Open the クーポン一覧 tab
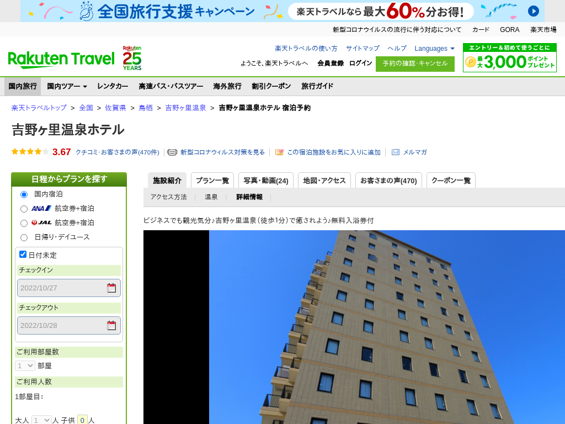565x424 pixels. coord(451,181)
